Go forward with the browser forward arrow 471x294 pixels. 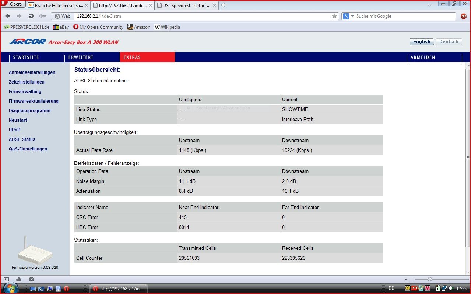(19, 16)
